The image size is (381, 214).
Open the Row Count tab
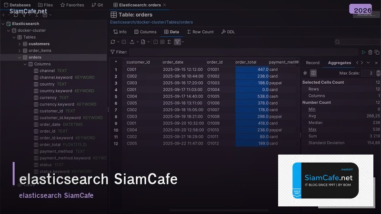point(200,32)
